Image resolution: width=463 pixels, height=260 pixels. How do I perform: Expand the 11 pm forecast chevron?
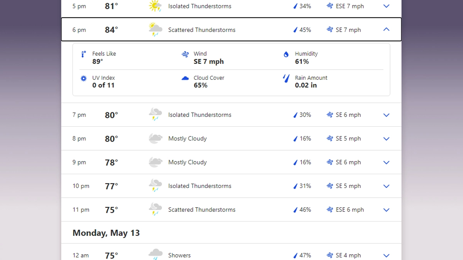coord(386,210)
